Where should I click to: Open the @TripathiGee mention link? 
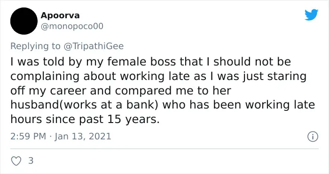point(94,46)
